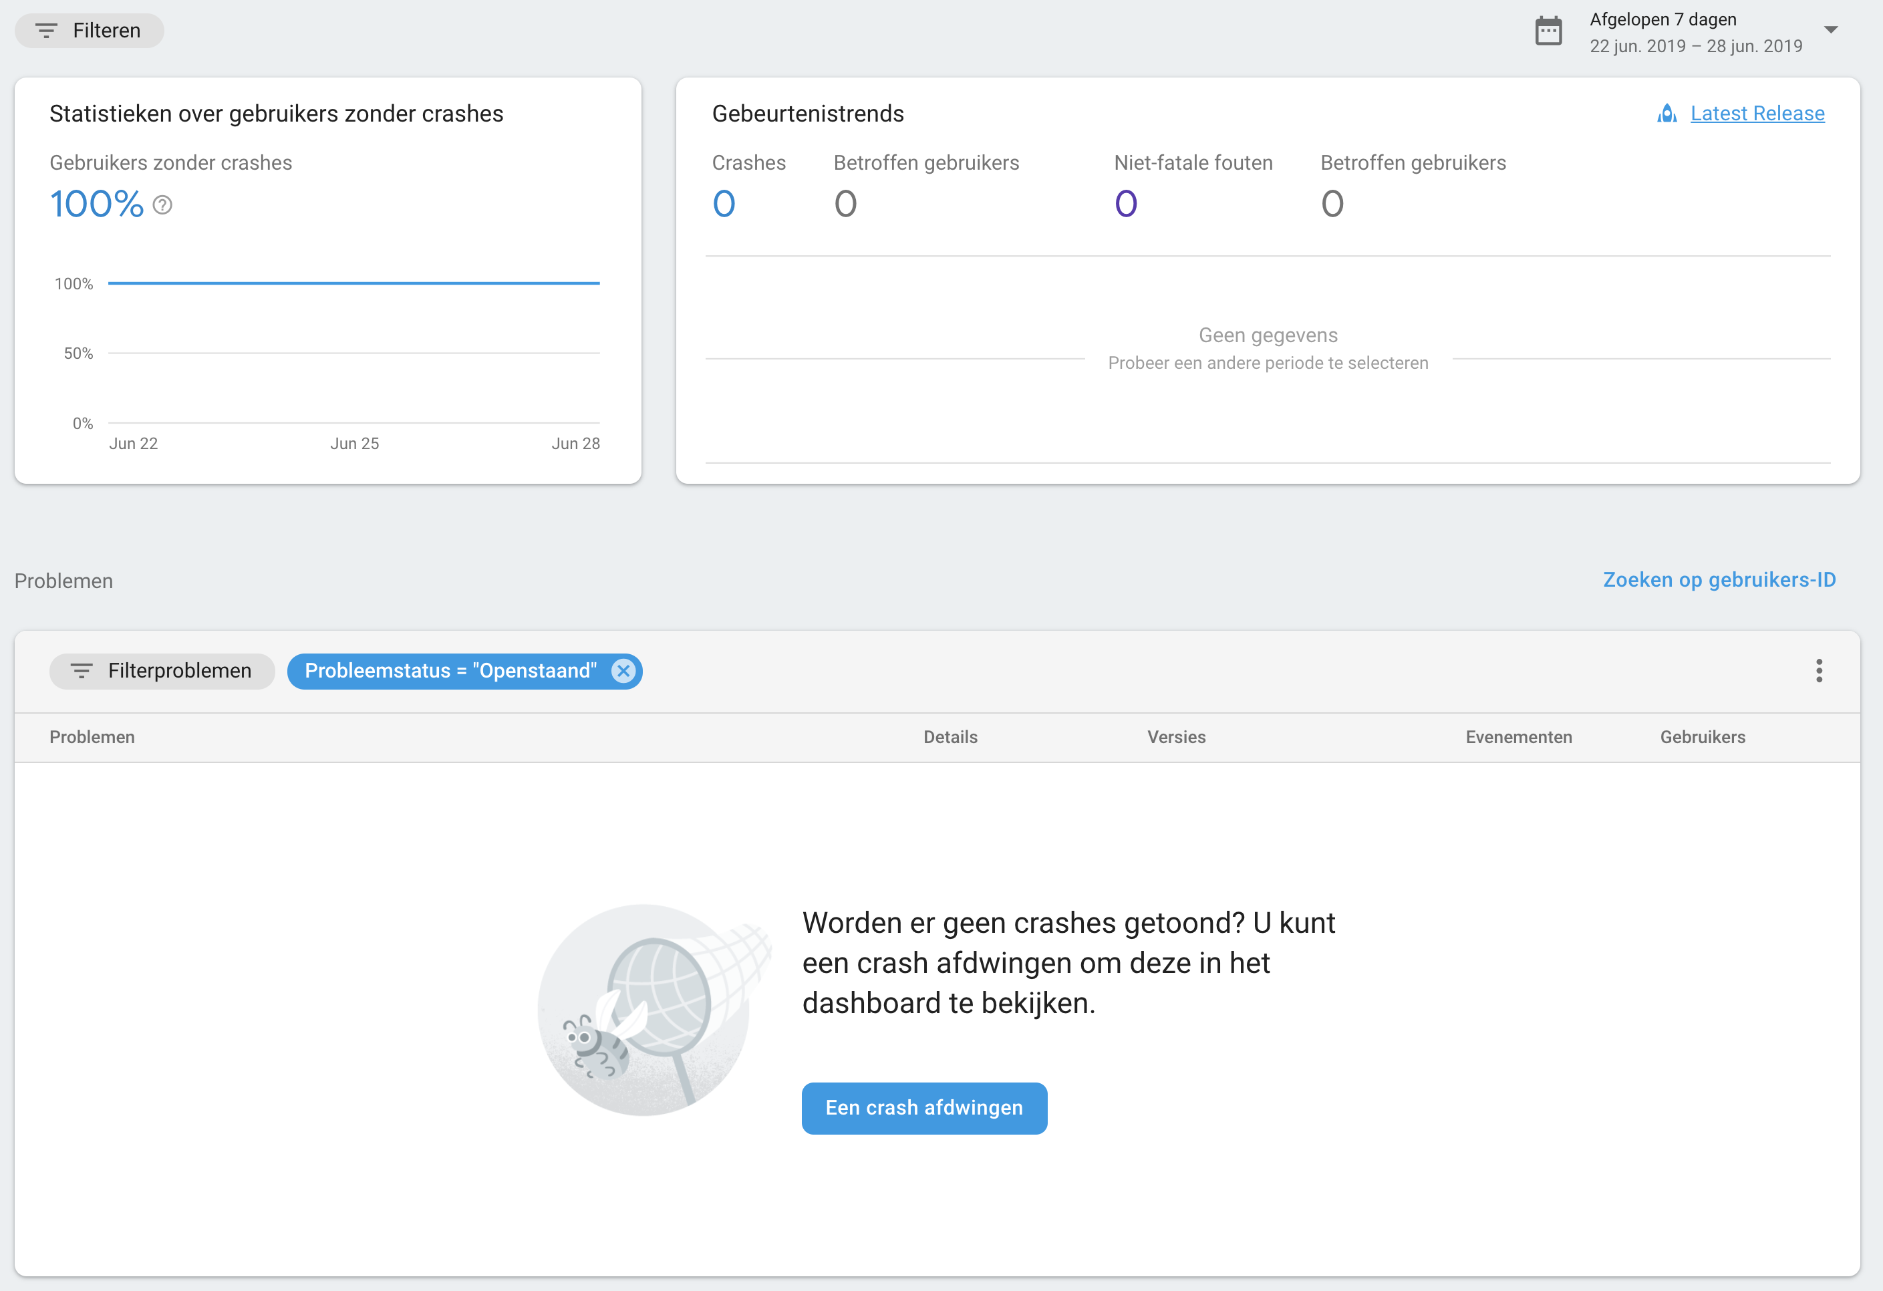Open the Filteren filter menu
The image size is (1883, 1291).
click(x=106, y=31)
